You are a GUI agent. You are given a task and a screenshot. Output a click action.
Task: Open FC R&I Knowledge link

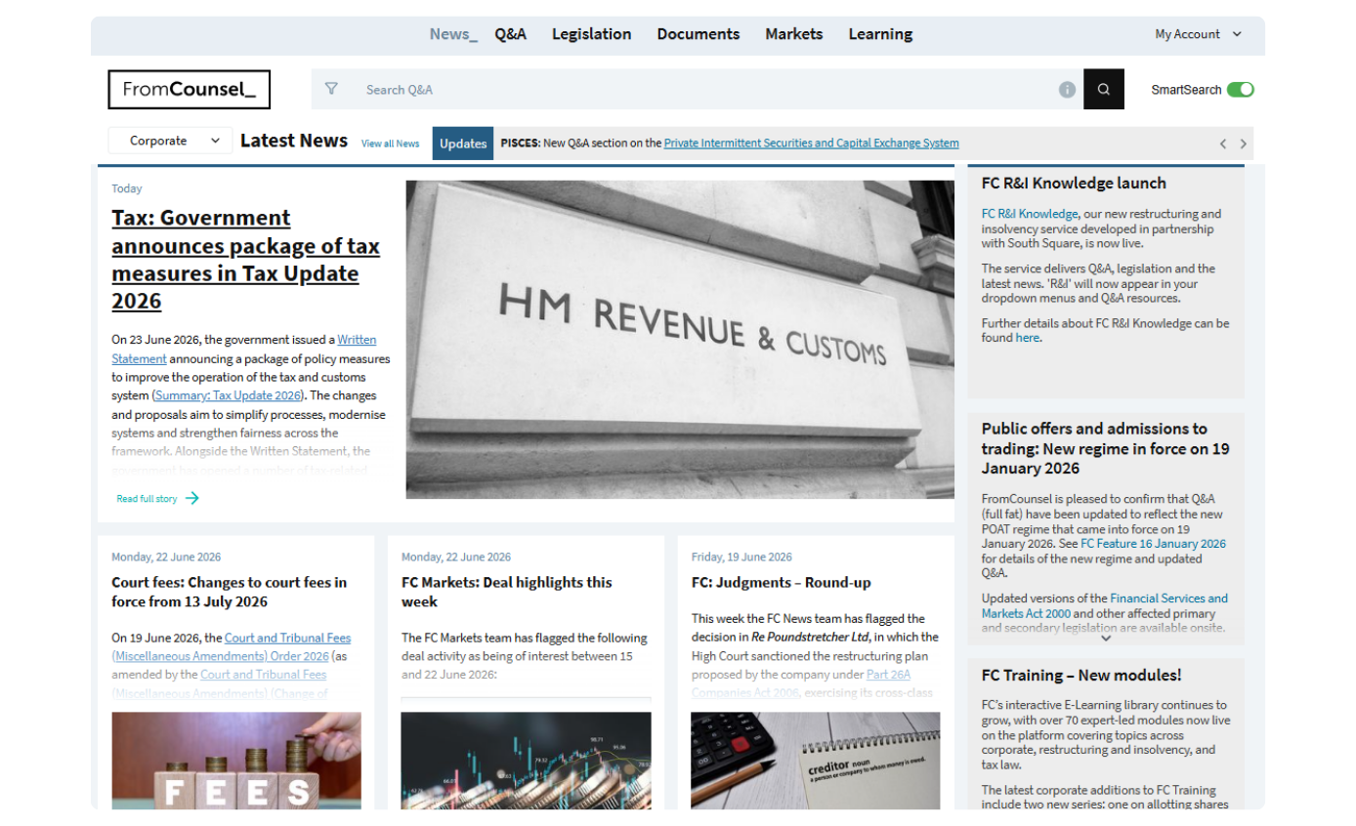pos(1030,214)
